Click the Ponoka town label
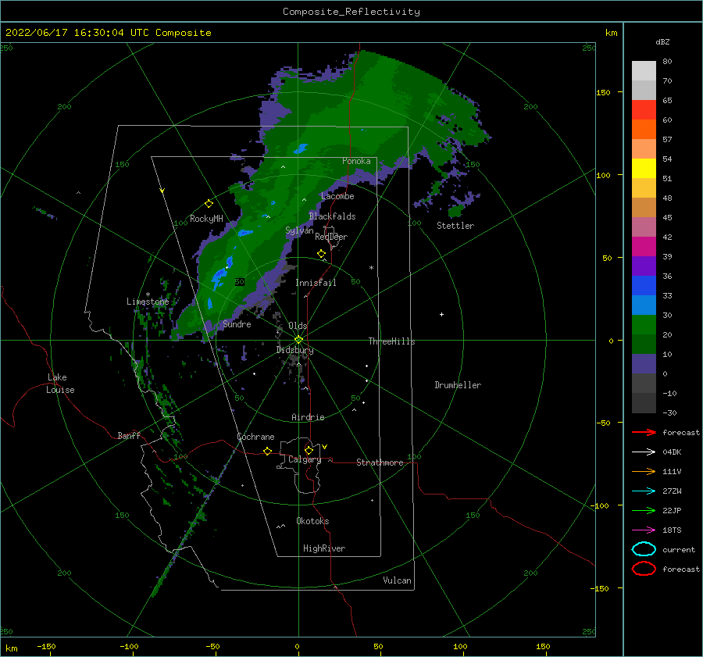The image size is (703, 657). click(x=356, y=161)
